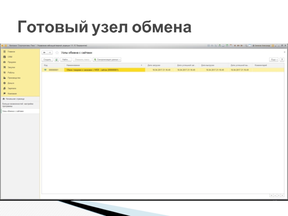Screen dimensions: 288x216
Task: Click the M memory button in title bar
Action: (235, 46)
